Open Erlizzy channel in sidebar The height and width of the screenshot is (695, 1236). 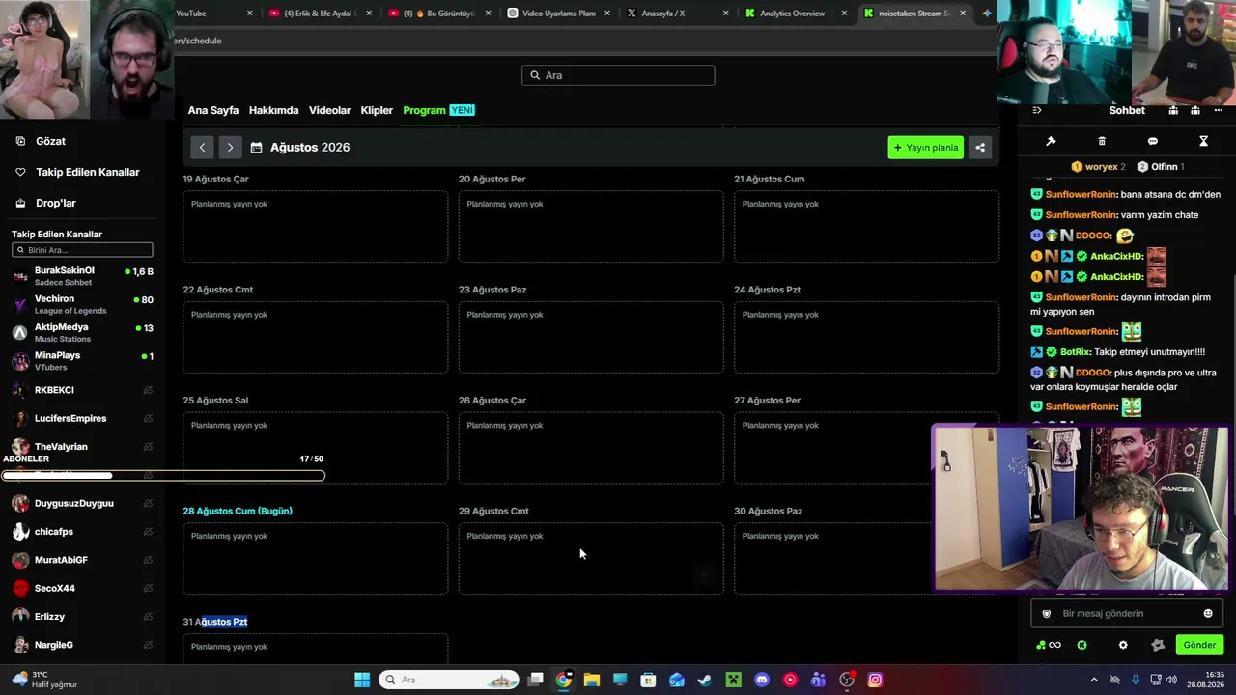click(82, 616)
